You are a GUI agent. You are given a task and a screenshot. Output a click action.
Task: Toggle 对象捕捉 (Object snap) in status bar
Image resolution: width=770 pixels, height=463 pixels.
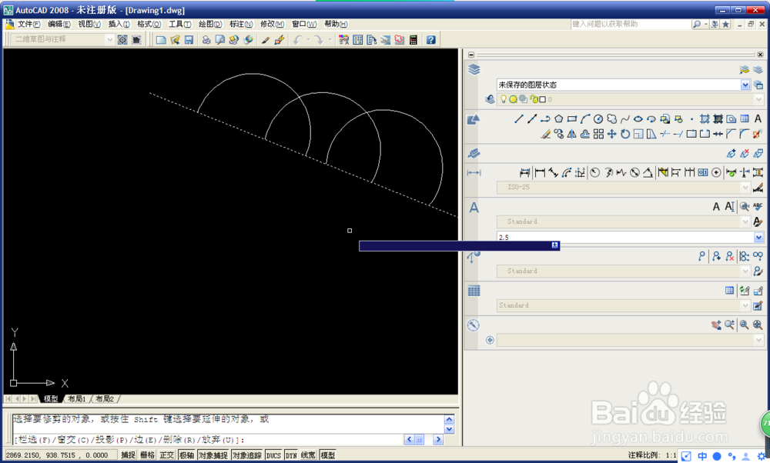(x=213, y=455)
